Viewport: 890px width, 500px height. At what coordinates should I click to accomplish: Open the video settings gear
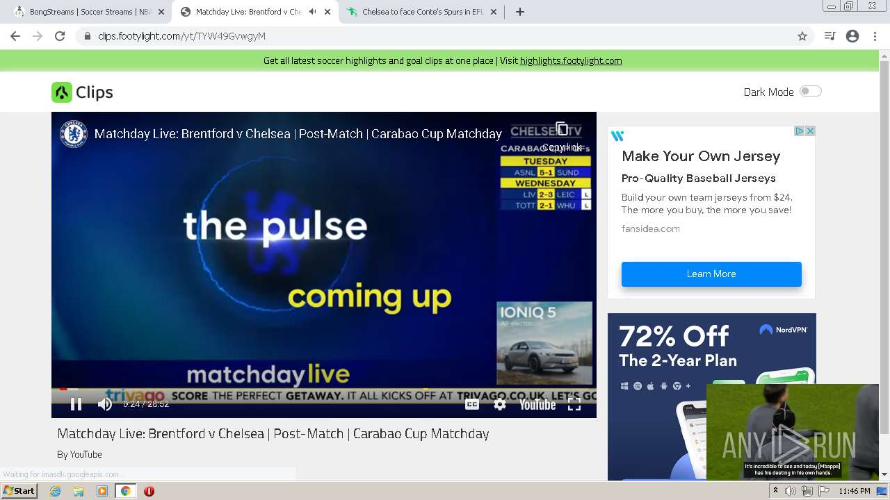click(x=500, y=404)
